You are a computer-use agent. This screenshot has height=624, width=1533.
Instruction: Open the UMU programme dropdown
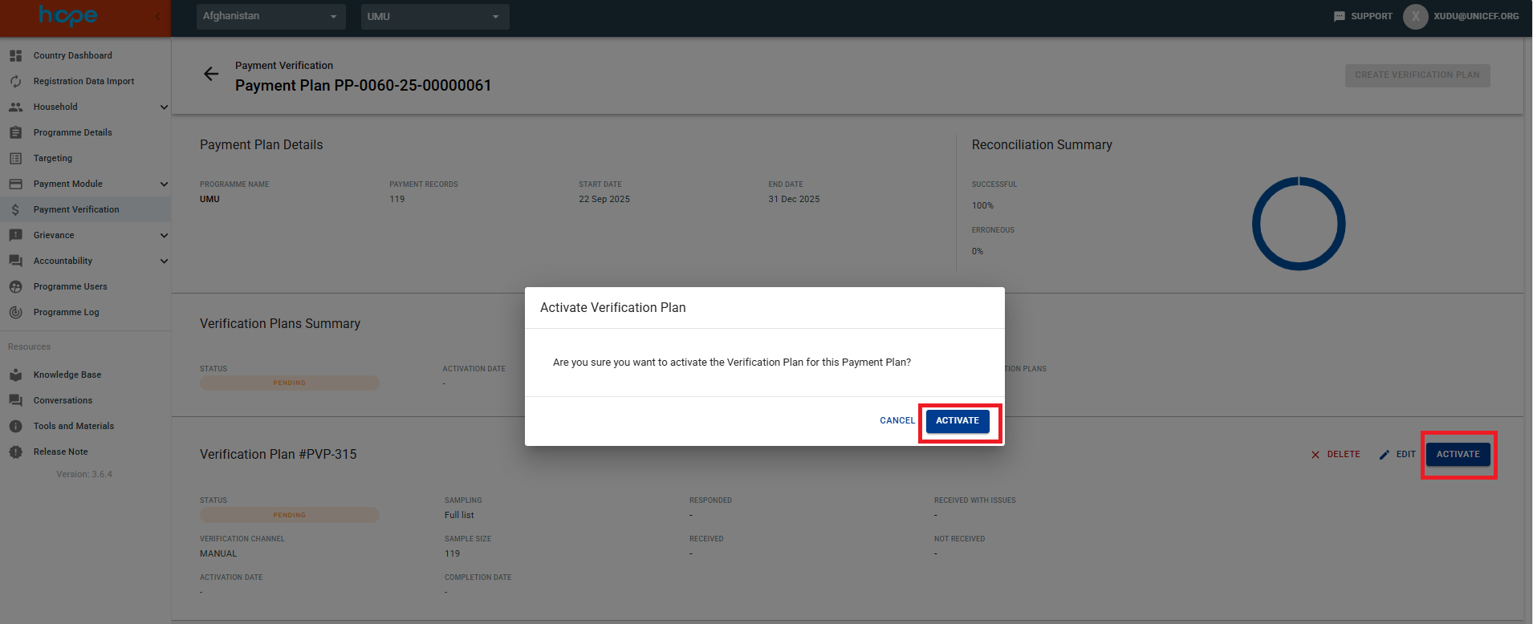point(434,16)
